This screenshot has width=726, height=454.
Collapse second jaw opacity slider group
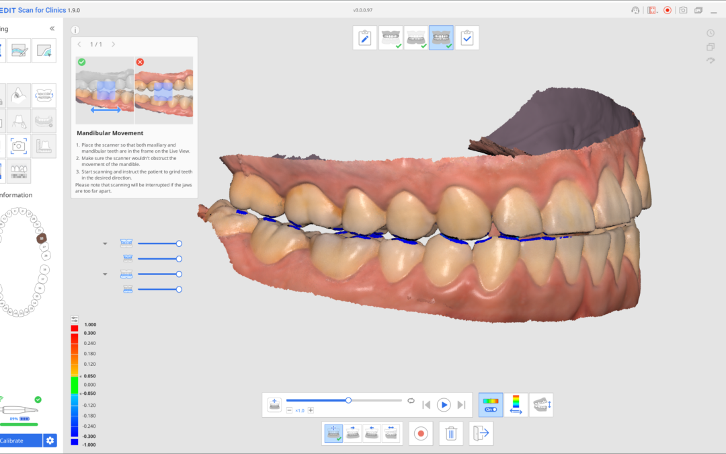[105, 274]
